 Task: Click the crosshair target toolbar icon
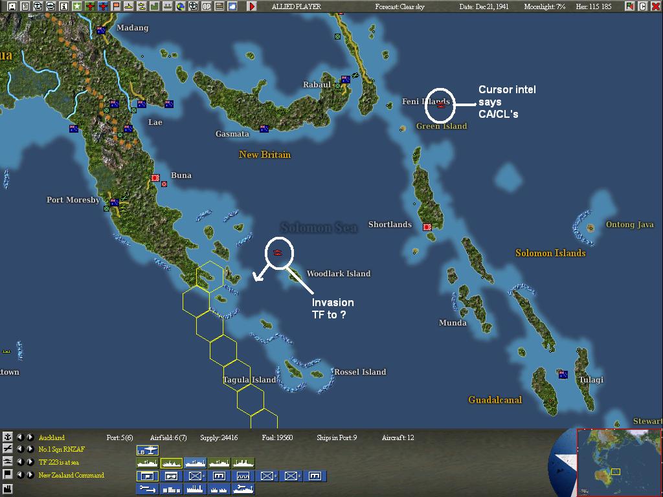click(193, 6)
